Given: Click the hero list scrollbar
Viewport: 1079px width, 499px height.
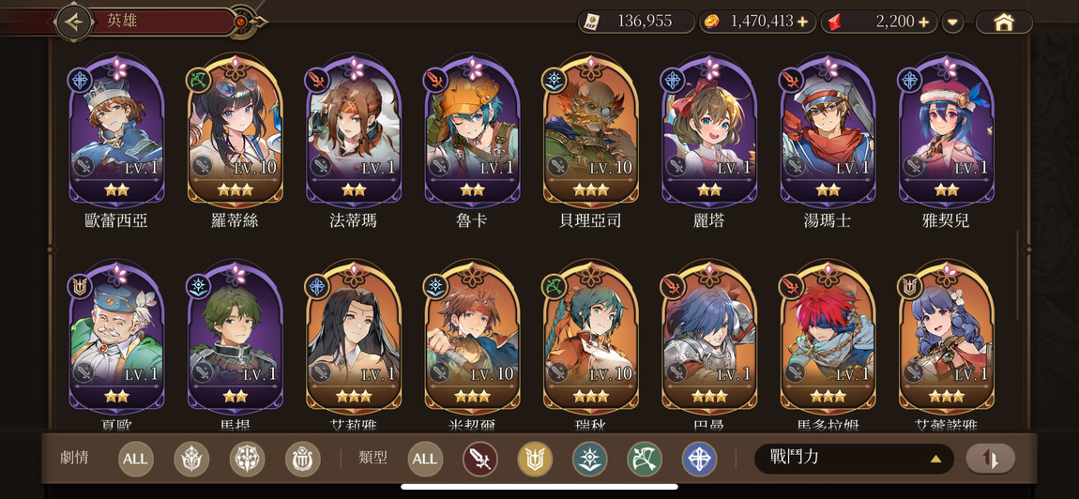Looking at the screenshot, I should coord(1018,276).
